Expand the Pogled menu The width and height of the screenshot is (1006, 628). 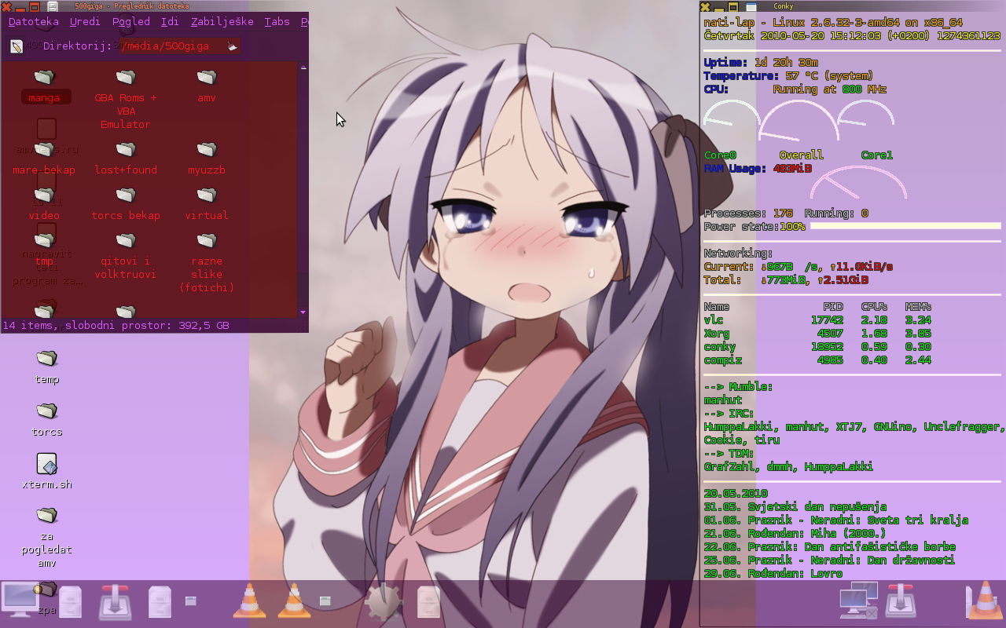click(x=130, y=22)
